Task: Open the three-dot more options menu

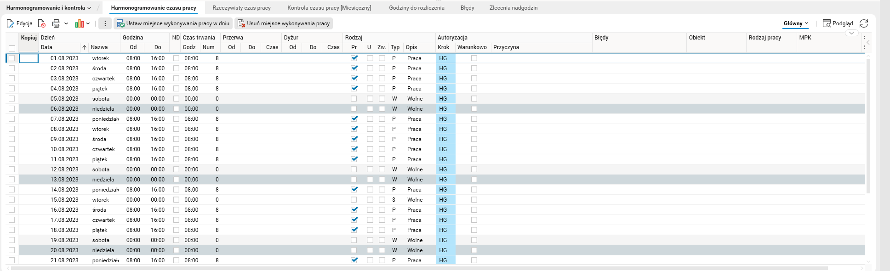Action: (105, 23)
